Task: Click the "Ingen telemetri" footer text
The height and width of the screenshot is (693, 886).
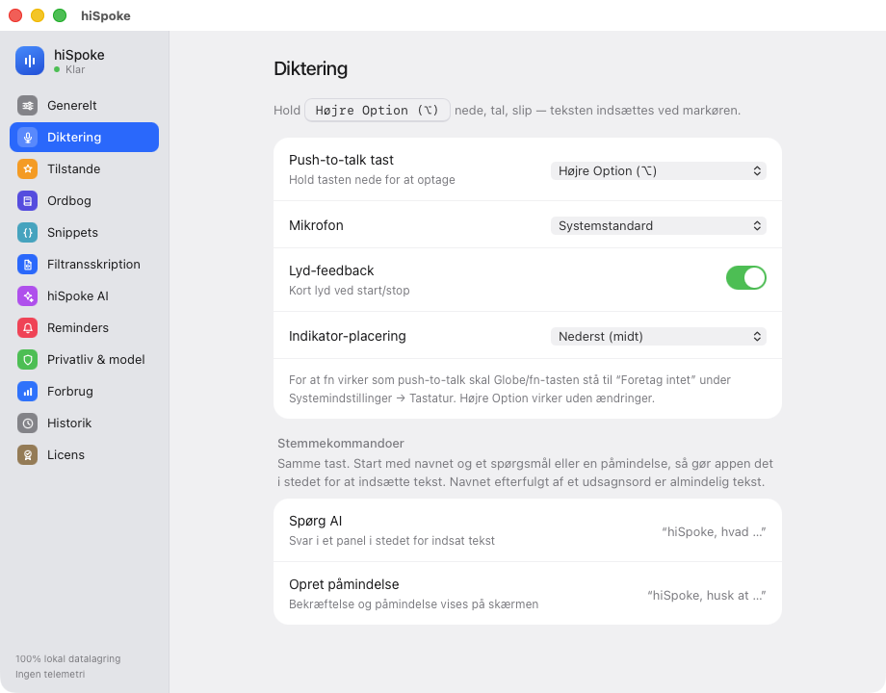Action: click(50, 674)
